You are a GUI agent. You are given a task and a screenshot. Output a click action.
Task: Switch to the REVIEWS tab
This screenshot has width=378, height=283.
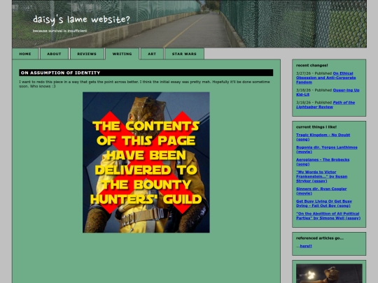coord(87,54)
